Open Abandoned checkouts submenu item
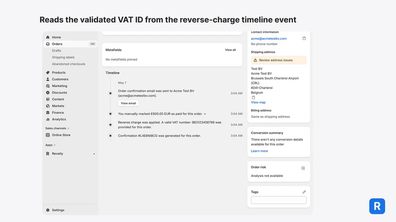 [69, 64]
